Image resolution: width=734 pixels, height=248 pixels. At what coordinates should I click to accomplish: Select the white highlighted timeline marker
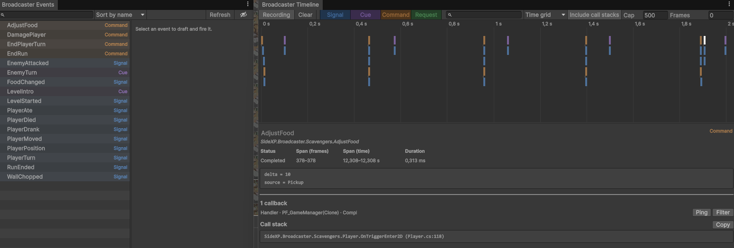pyautogui.click(x=705, y=40)
